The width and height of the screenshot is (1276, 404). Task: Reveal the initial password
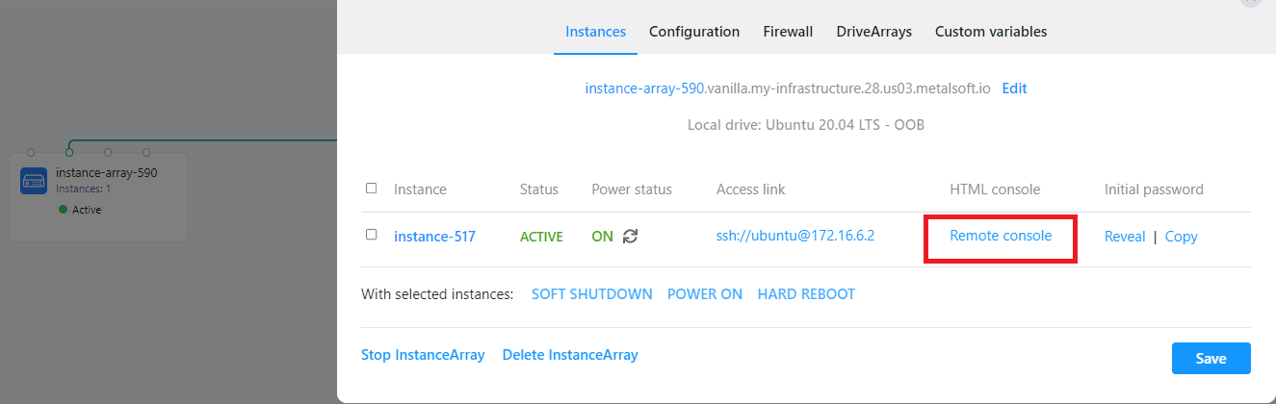pyautogui.click(x=1124, y=237)
